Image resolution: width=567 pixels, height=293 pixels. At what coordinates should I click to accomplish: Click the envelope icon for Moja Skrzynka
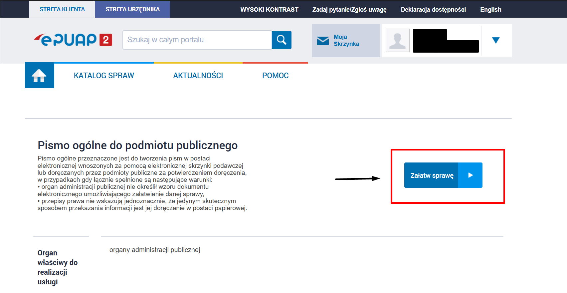(x=323, y=41)
